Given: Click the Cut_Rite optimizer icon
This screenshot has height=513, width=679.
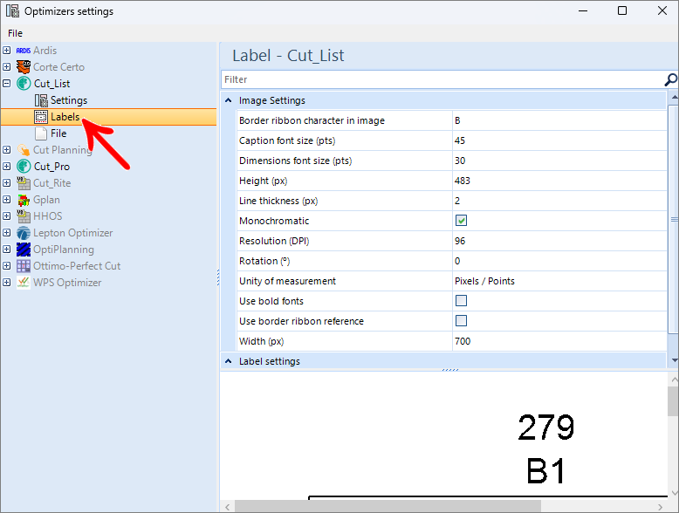Looking at the screenshot, I should (24, 183).
